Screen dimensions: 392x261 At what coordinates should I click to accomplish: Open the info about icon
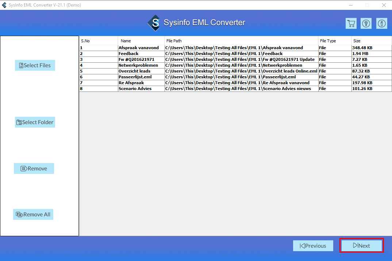point(381,23)
